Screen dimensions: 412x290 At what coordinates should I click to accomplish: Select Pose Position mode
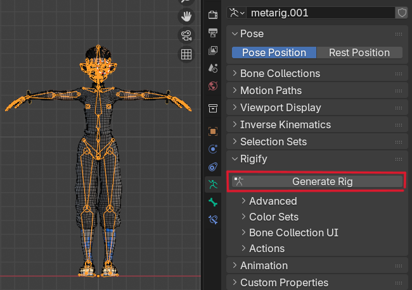click(274, 52)
